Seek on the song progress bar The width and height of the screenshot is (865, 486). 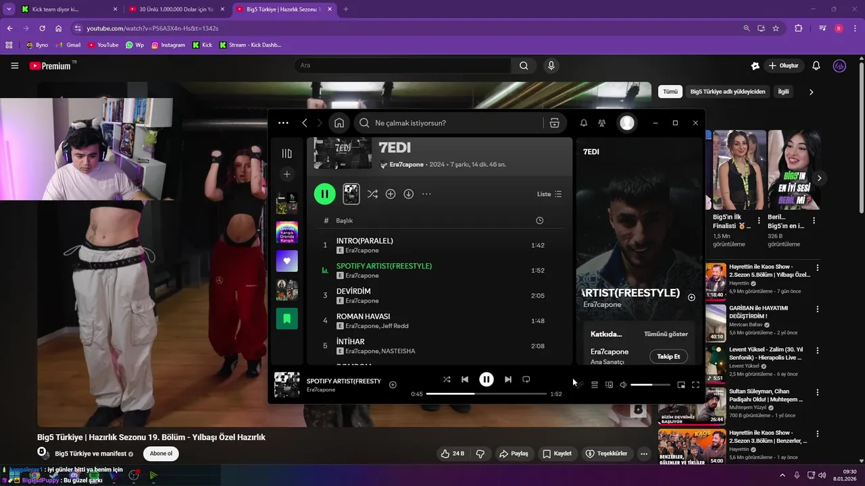point(487,394)
